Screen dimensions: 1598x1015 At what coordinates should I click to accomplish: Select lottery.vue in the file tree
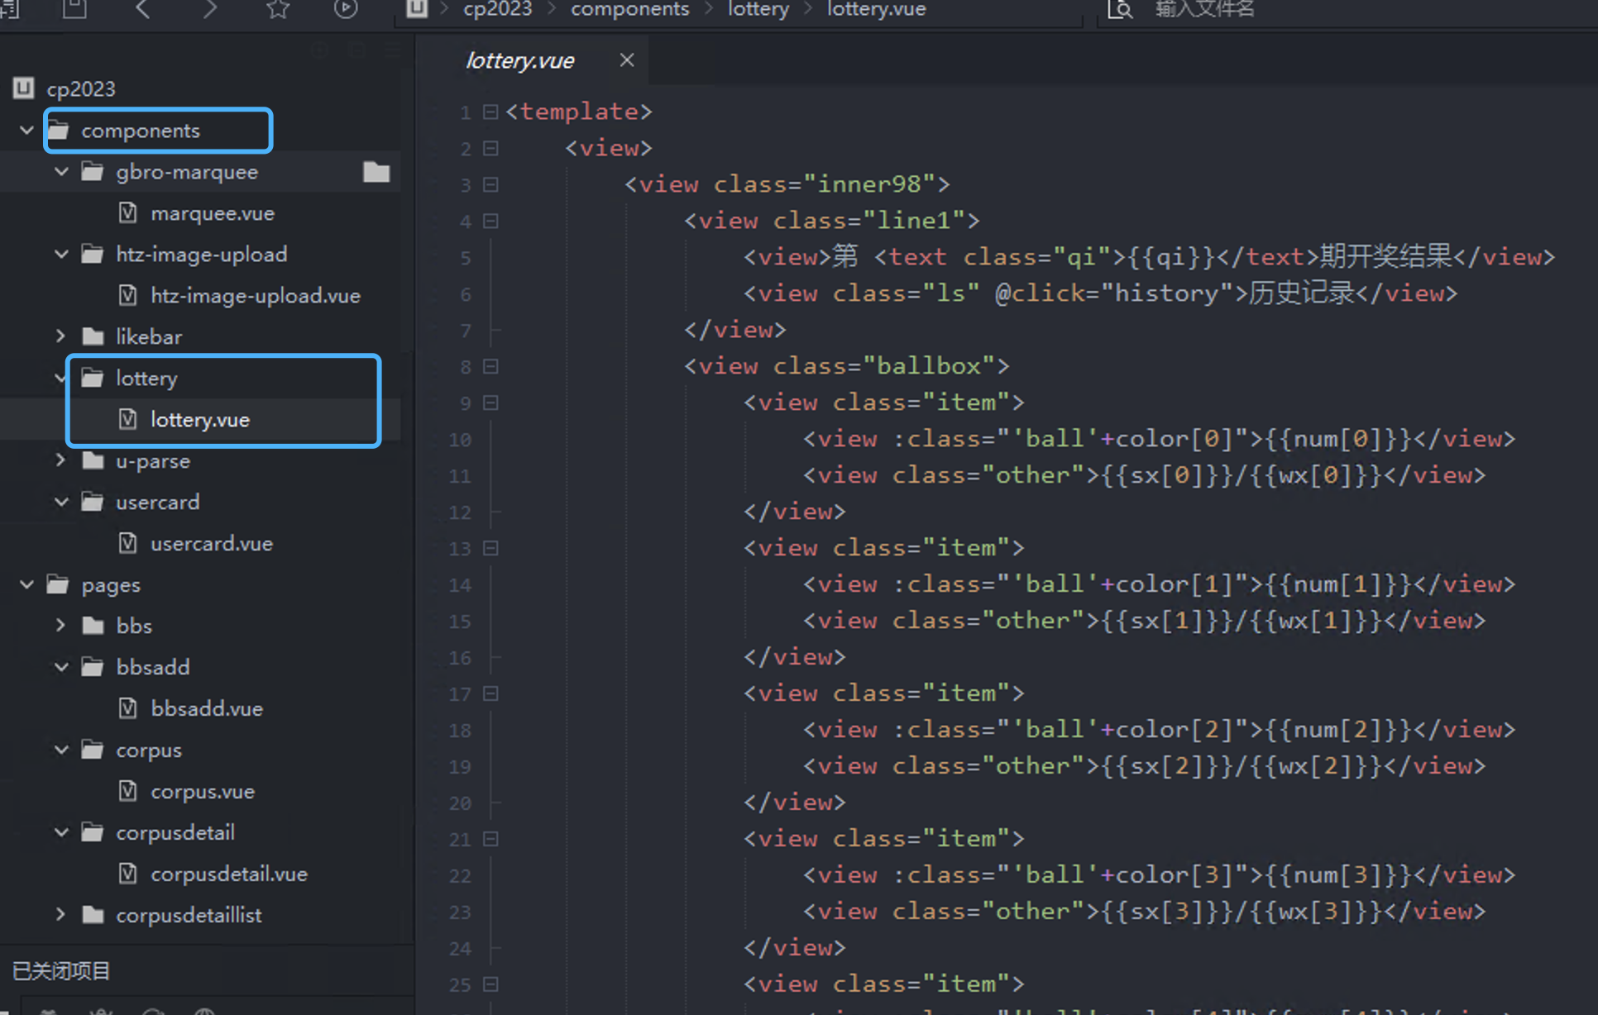coord(200,419)
